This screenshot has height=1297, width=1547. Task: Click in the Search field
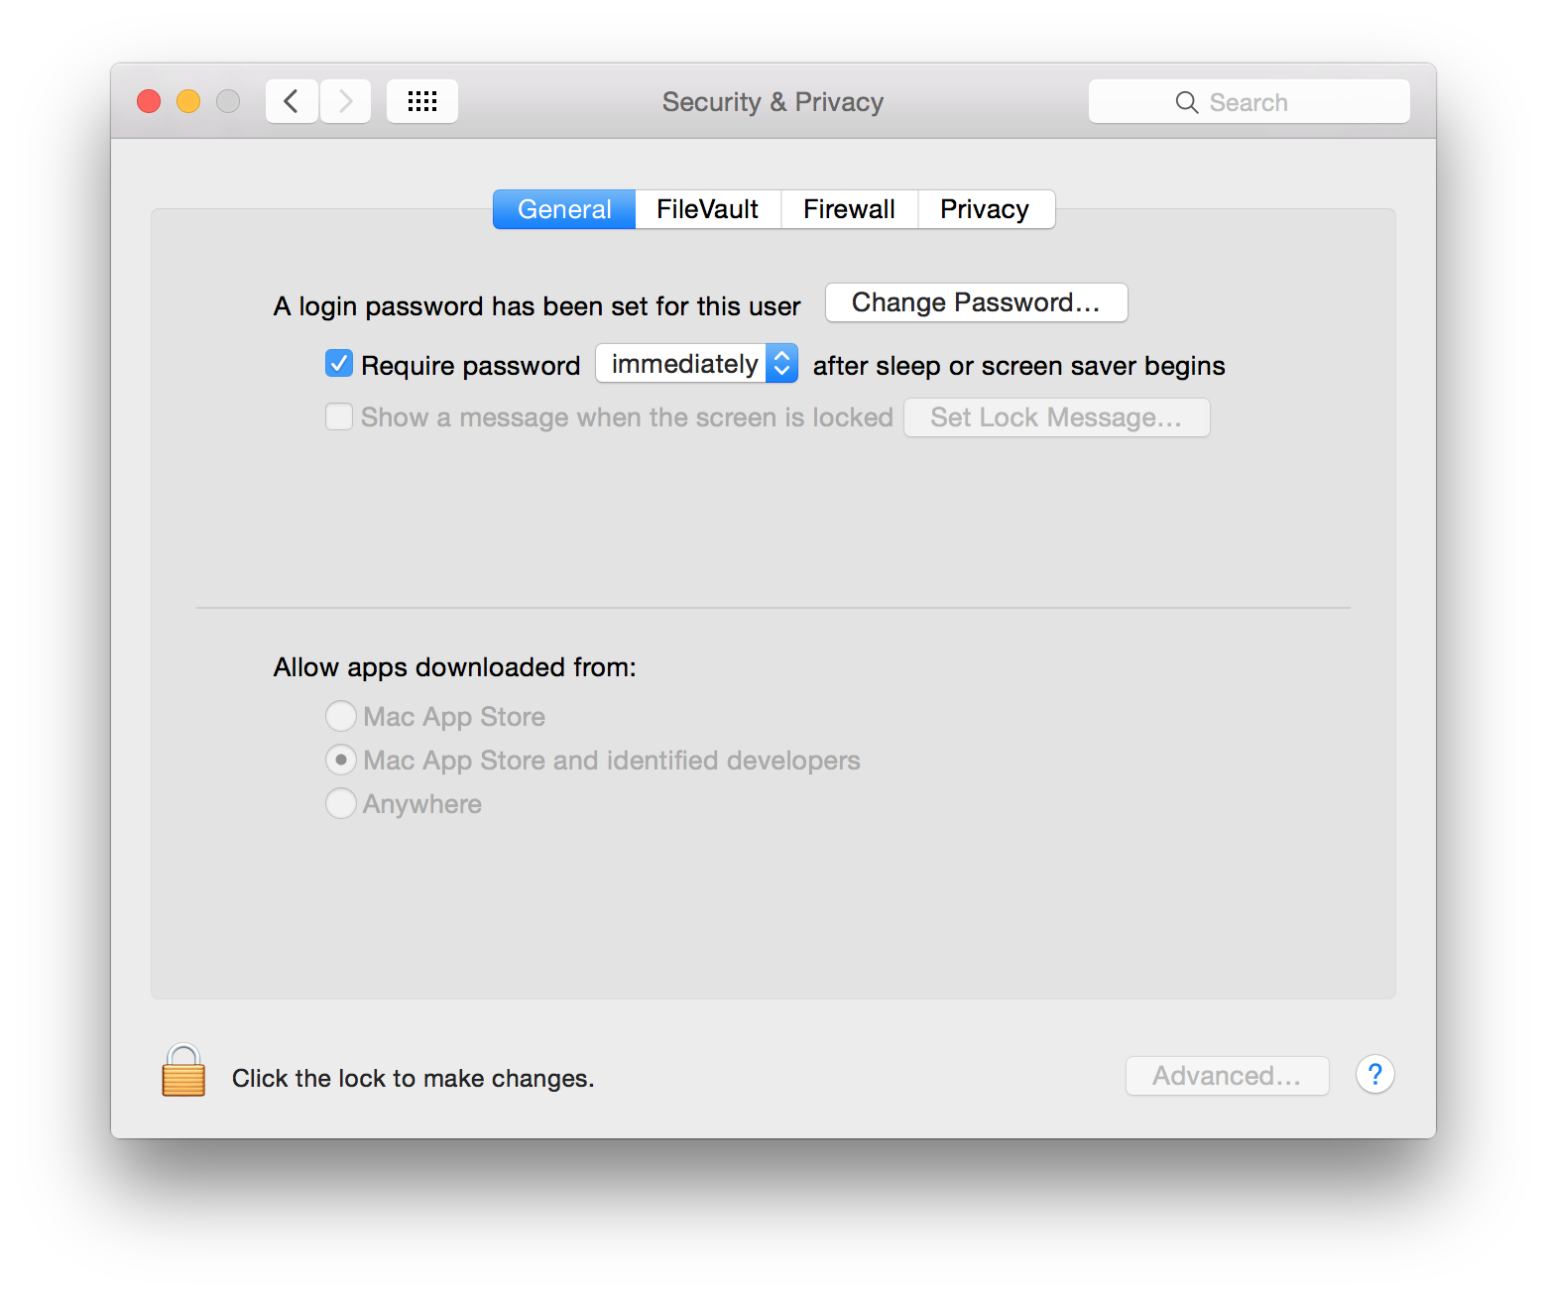[x=1249, y=101]
